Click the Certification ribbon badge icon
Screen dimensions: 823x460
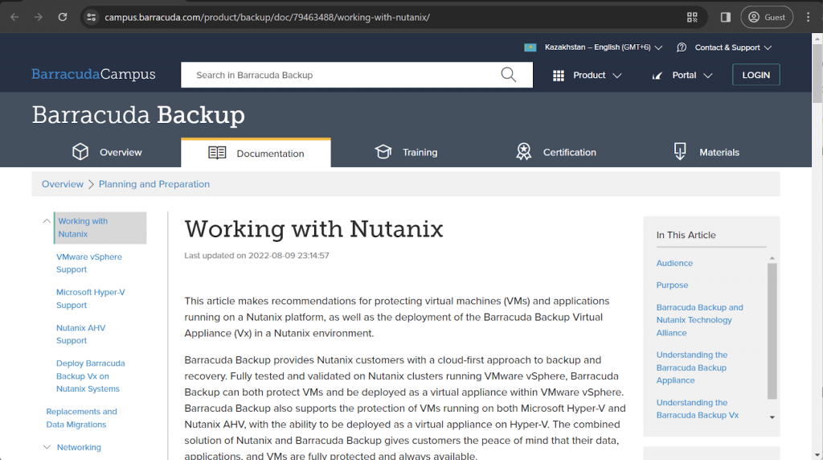[523, 152]
